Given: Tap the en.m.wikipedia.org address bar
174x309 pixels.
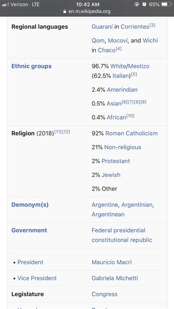Looking at the screenshot, I should [87, 11].
